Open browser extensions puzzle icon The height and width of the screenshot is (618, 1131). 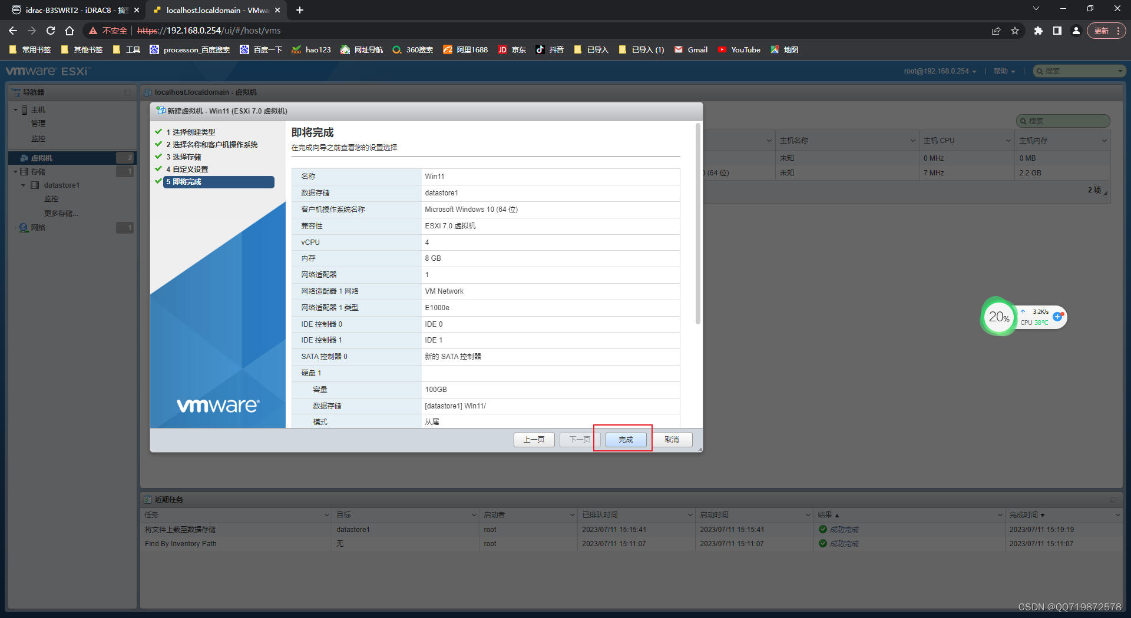[x=1039, y=31]
